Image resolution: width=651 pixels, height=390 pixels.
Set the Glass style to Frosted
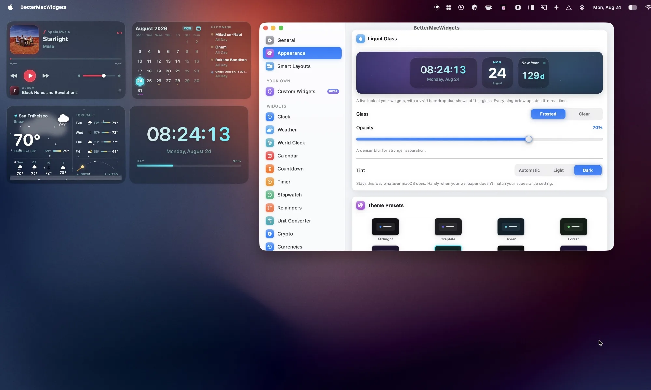[548, 114]
